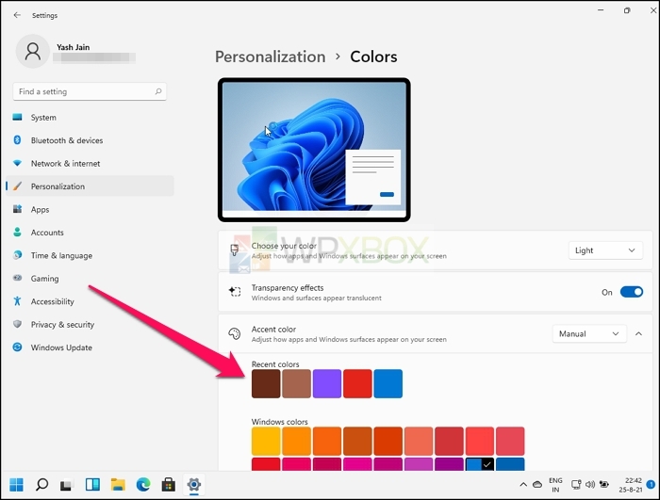Click the Find a setting search box
This screenshot has width=660, height=500.
(x=90, y=91)
